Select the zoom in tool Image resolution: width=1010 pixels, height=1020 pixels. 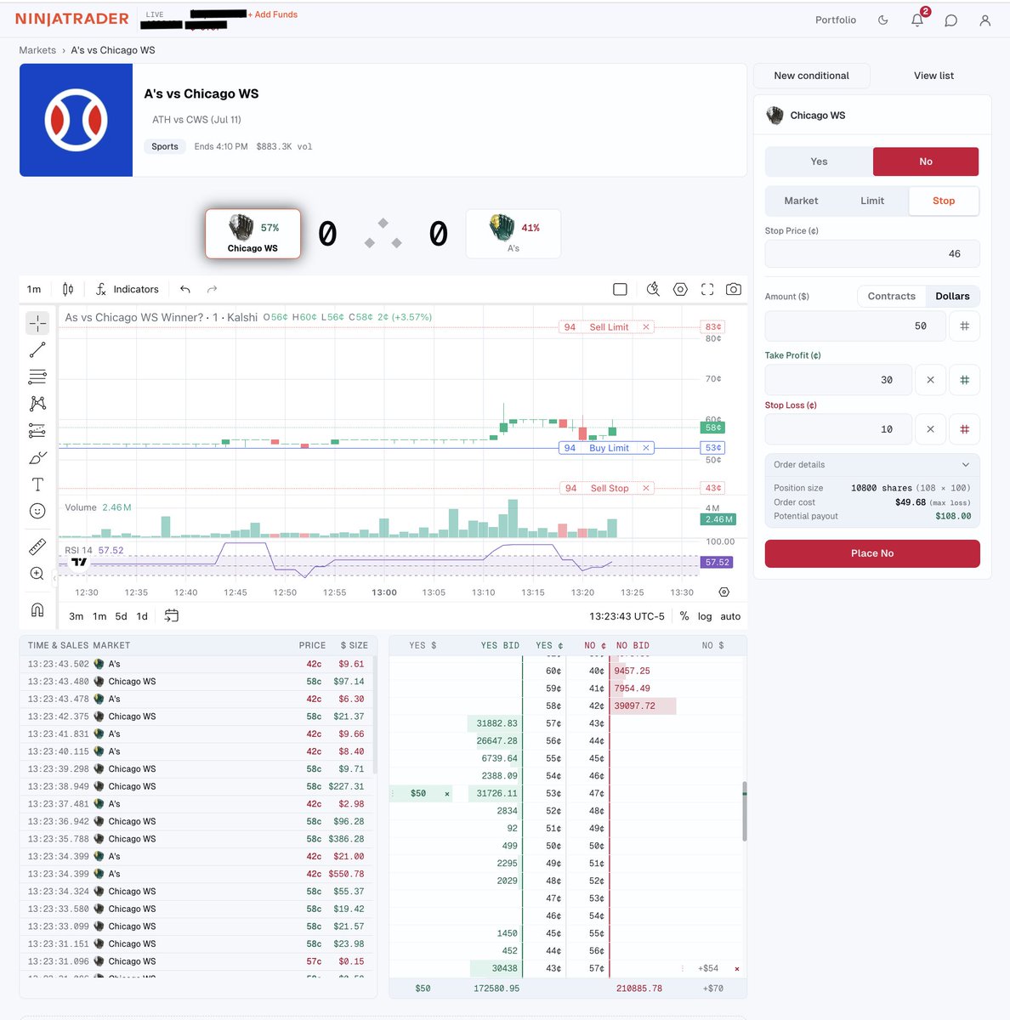(37, 574)
